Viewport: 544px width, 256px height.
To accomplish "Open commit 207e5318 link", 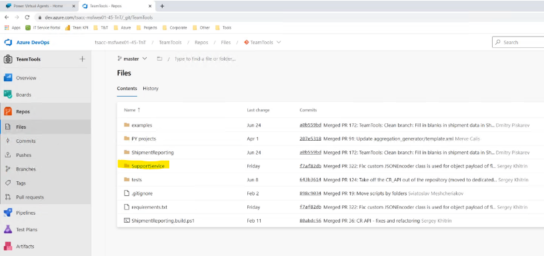I will pos(311,139).
